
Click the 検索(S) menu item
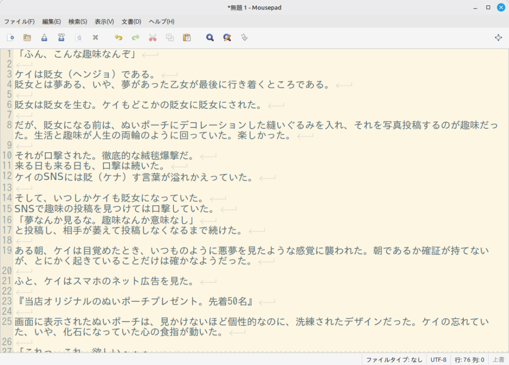pyautogui.click(x=78, y=21)
